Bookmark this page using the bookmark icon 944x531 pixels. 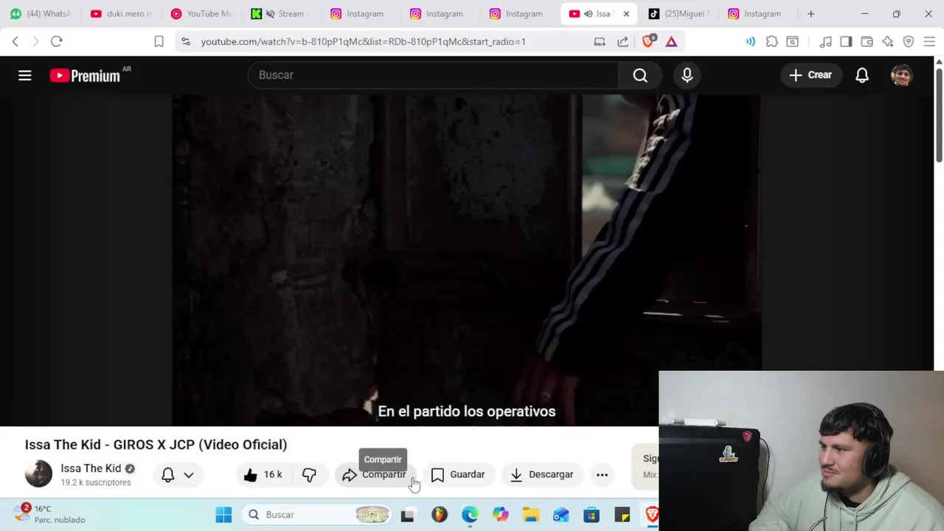coord(159,41)
